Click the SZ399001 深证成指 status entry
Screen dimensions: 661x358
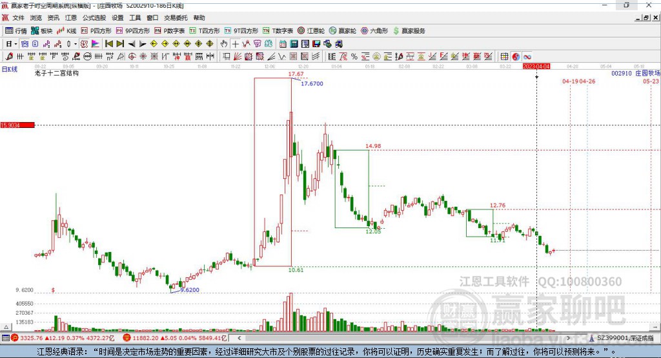point(622,338)
